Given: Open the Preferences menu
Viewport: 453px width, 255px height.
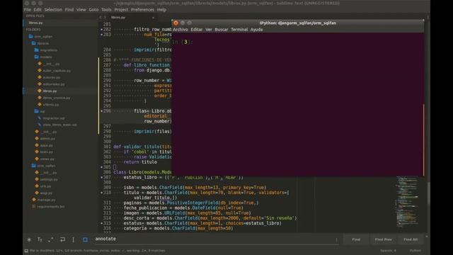Looking at the screenshot, I should [x=142, y=9].
